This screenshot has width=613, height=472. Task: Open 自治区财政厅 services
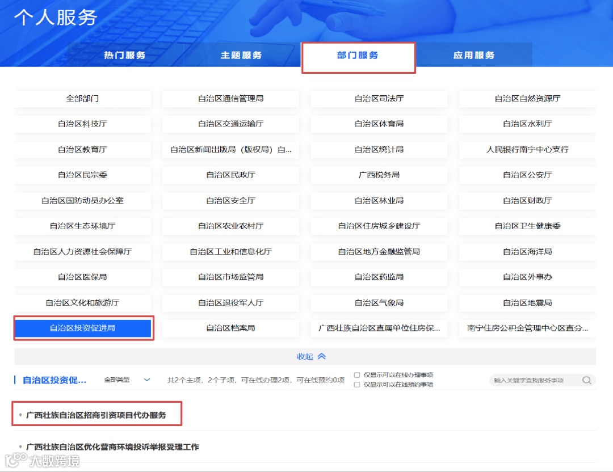(x=527, y=201)
